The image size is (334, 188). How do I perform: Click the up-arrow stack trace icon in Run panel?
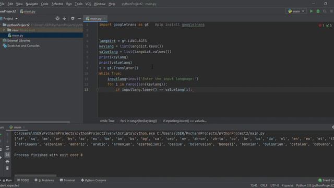(x=7, y=135)
